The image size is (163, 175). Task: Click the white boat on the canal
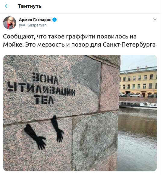138,105
